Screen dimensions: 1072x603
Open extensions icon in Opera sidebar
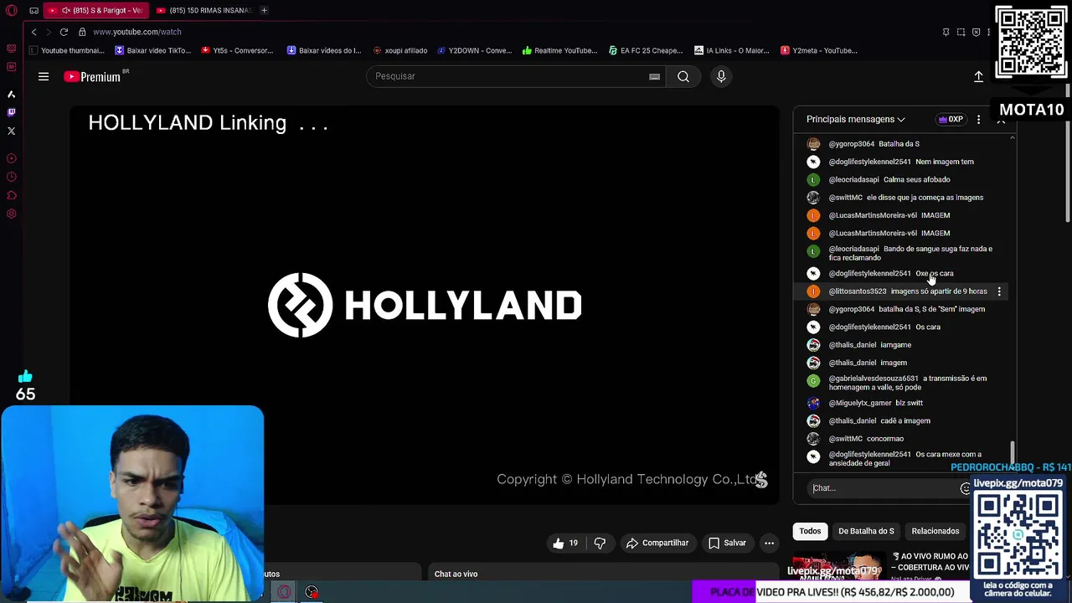click(12, 195)
